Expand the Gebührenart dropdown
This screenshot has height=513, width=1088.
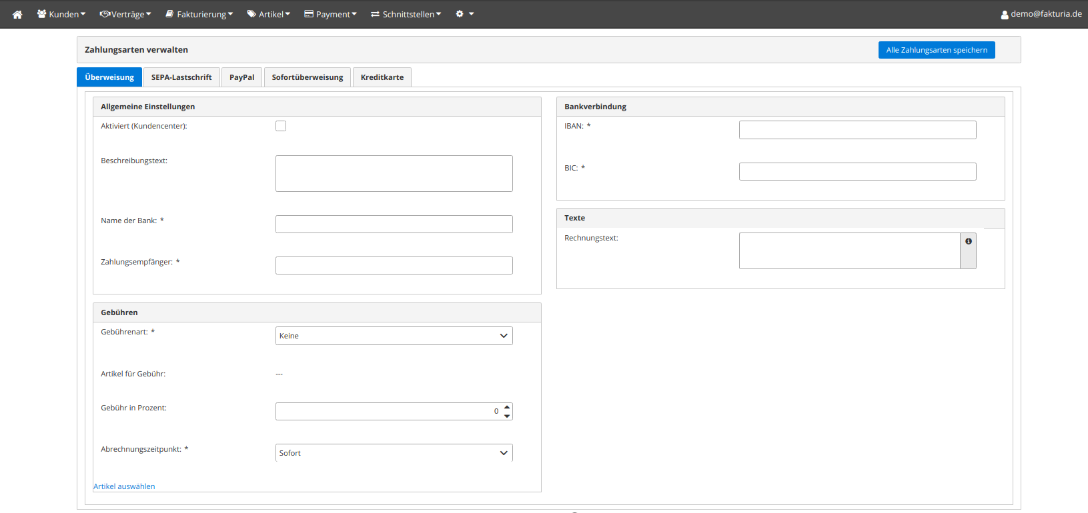(394, 336)
